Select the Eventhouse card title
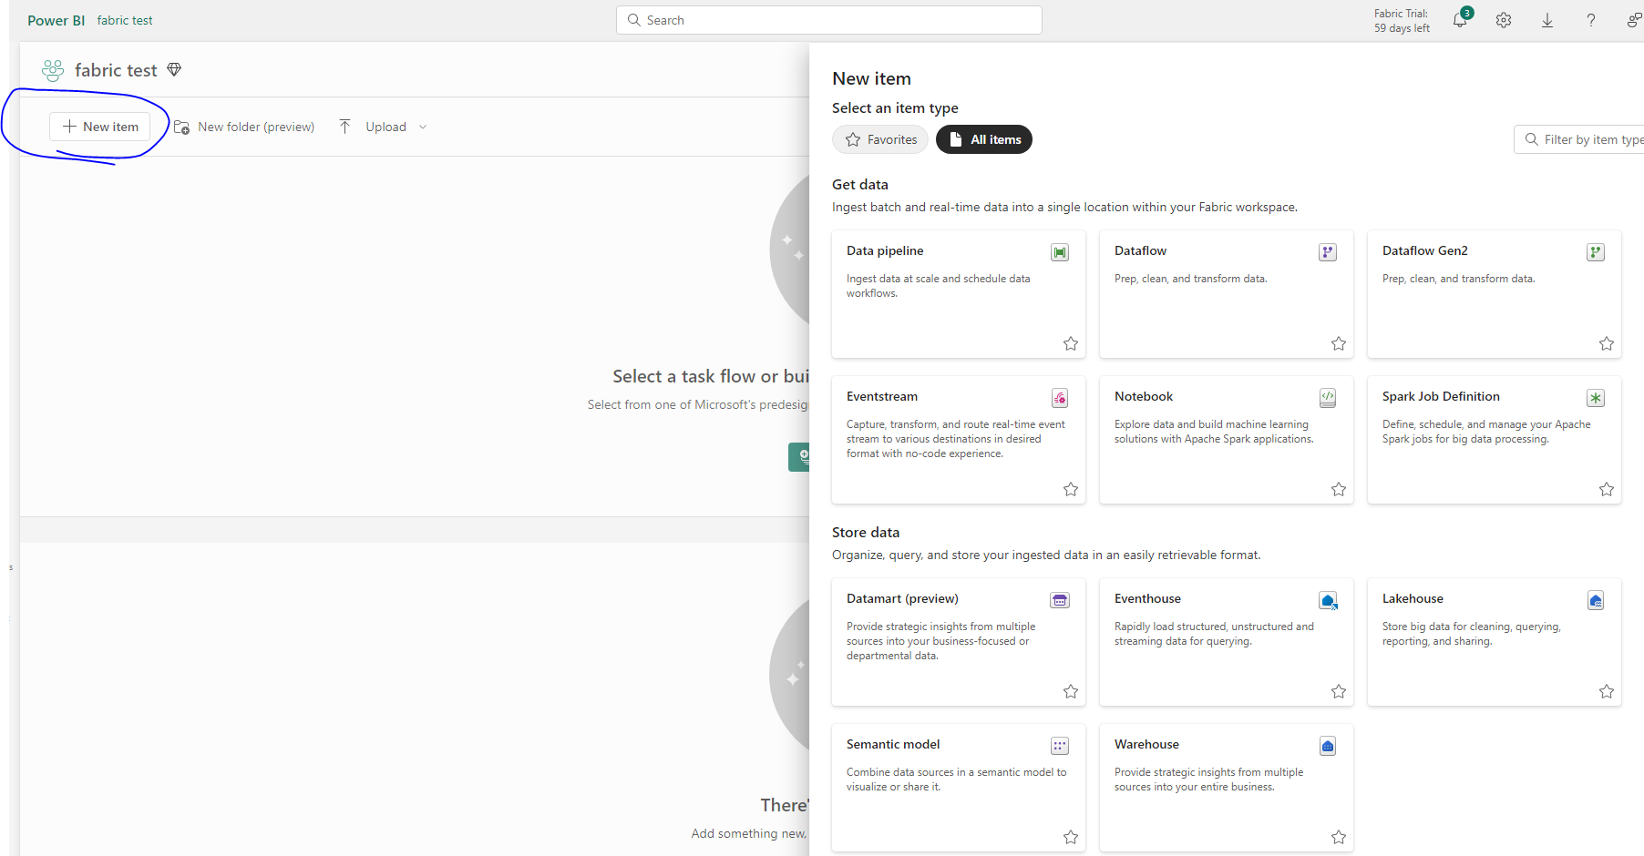This screenshot has width=1644, height=856. 1147,598
